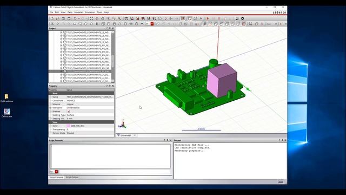Click the Pause simulation icon
This screenshot has width=346, height=195.
point(214,18)
